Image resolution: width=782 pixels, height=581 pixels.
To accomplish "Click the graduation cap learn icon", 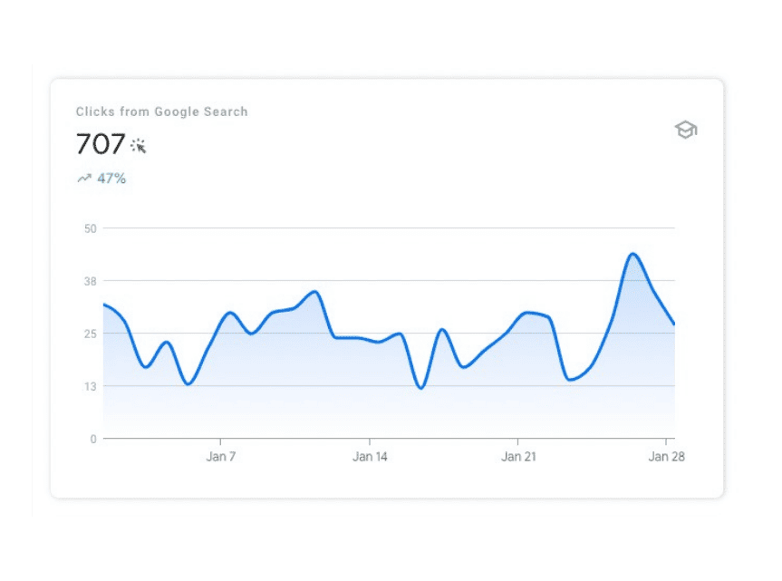I will click(x=686, y=131).
